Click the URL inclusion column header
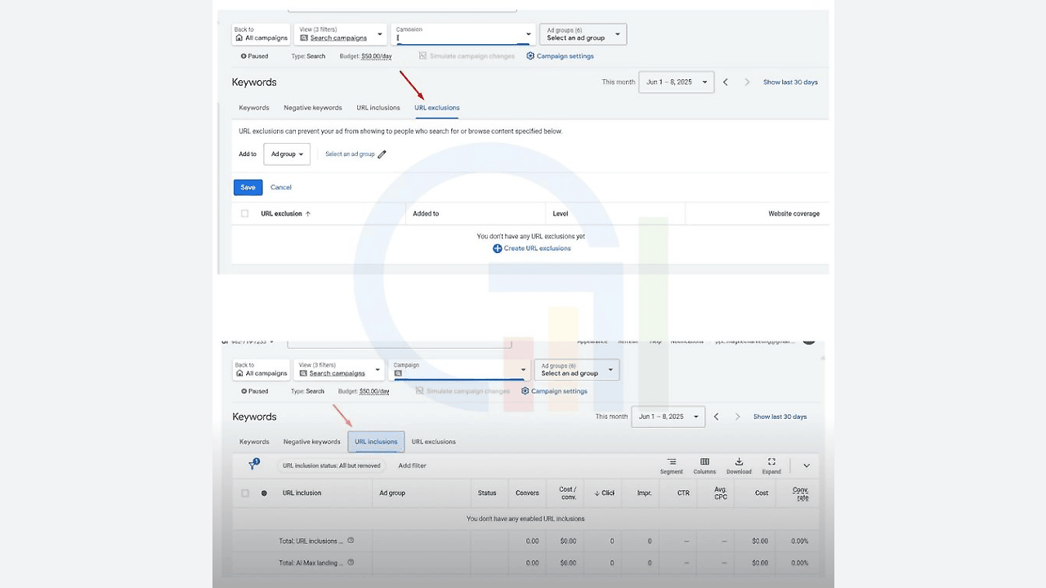1046x588 pixels. 302,493
